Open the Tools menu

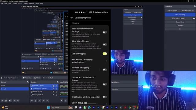[37, 4]
